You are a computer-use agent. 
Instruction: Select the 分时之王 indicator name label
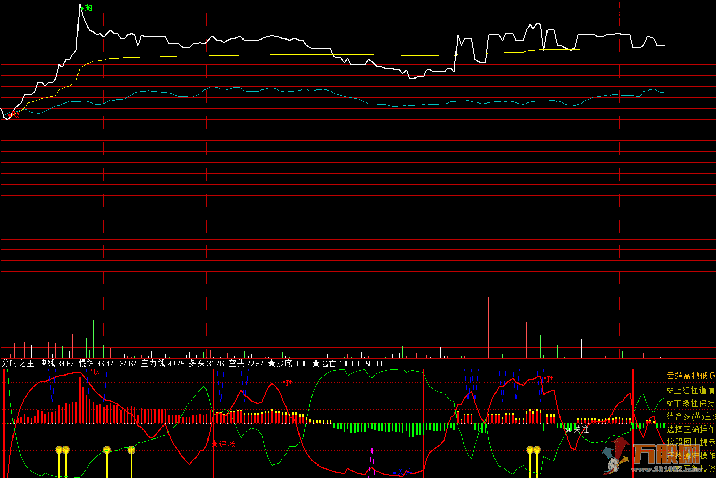tap(18, 364)
